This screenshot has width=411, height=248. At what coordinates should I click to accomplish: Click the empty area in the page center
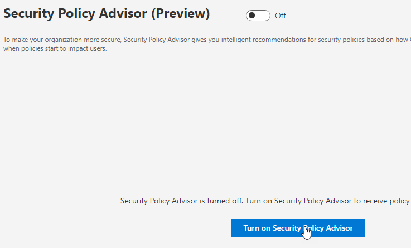click(x=205, y=123)
